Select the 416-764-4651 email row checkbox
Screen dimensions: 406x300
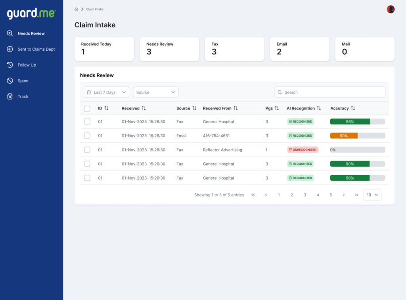tap(87, 136)
